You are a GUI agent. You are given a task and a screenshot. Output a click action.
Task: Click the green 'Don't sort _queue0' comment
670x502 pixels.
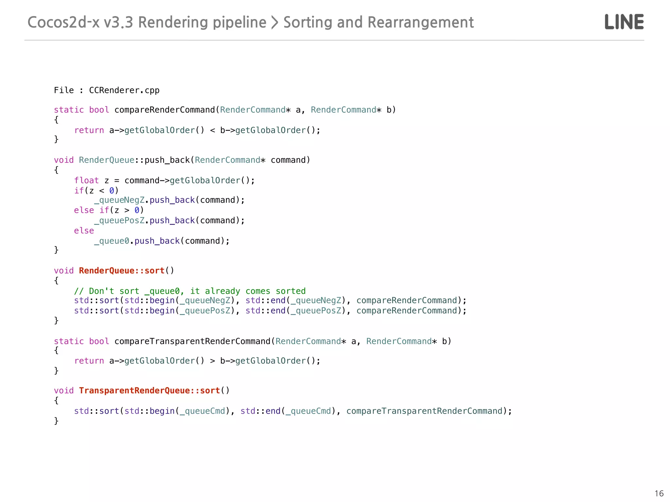(190, 291)
